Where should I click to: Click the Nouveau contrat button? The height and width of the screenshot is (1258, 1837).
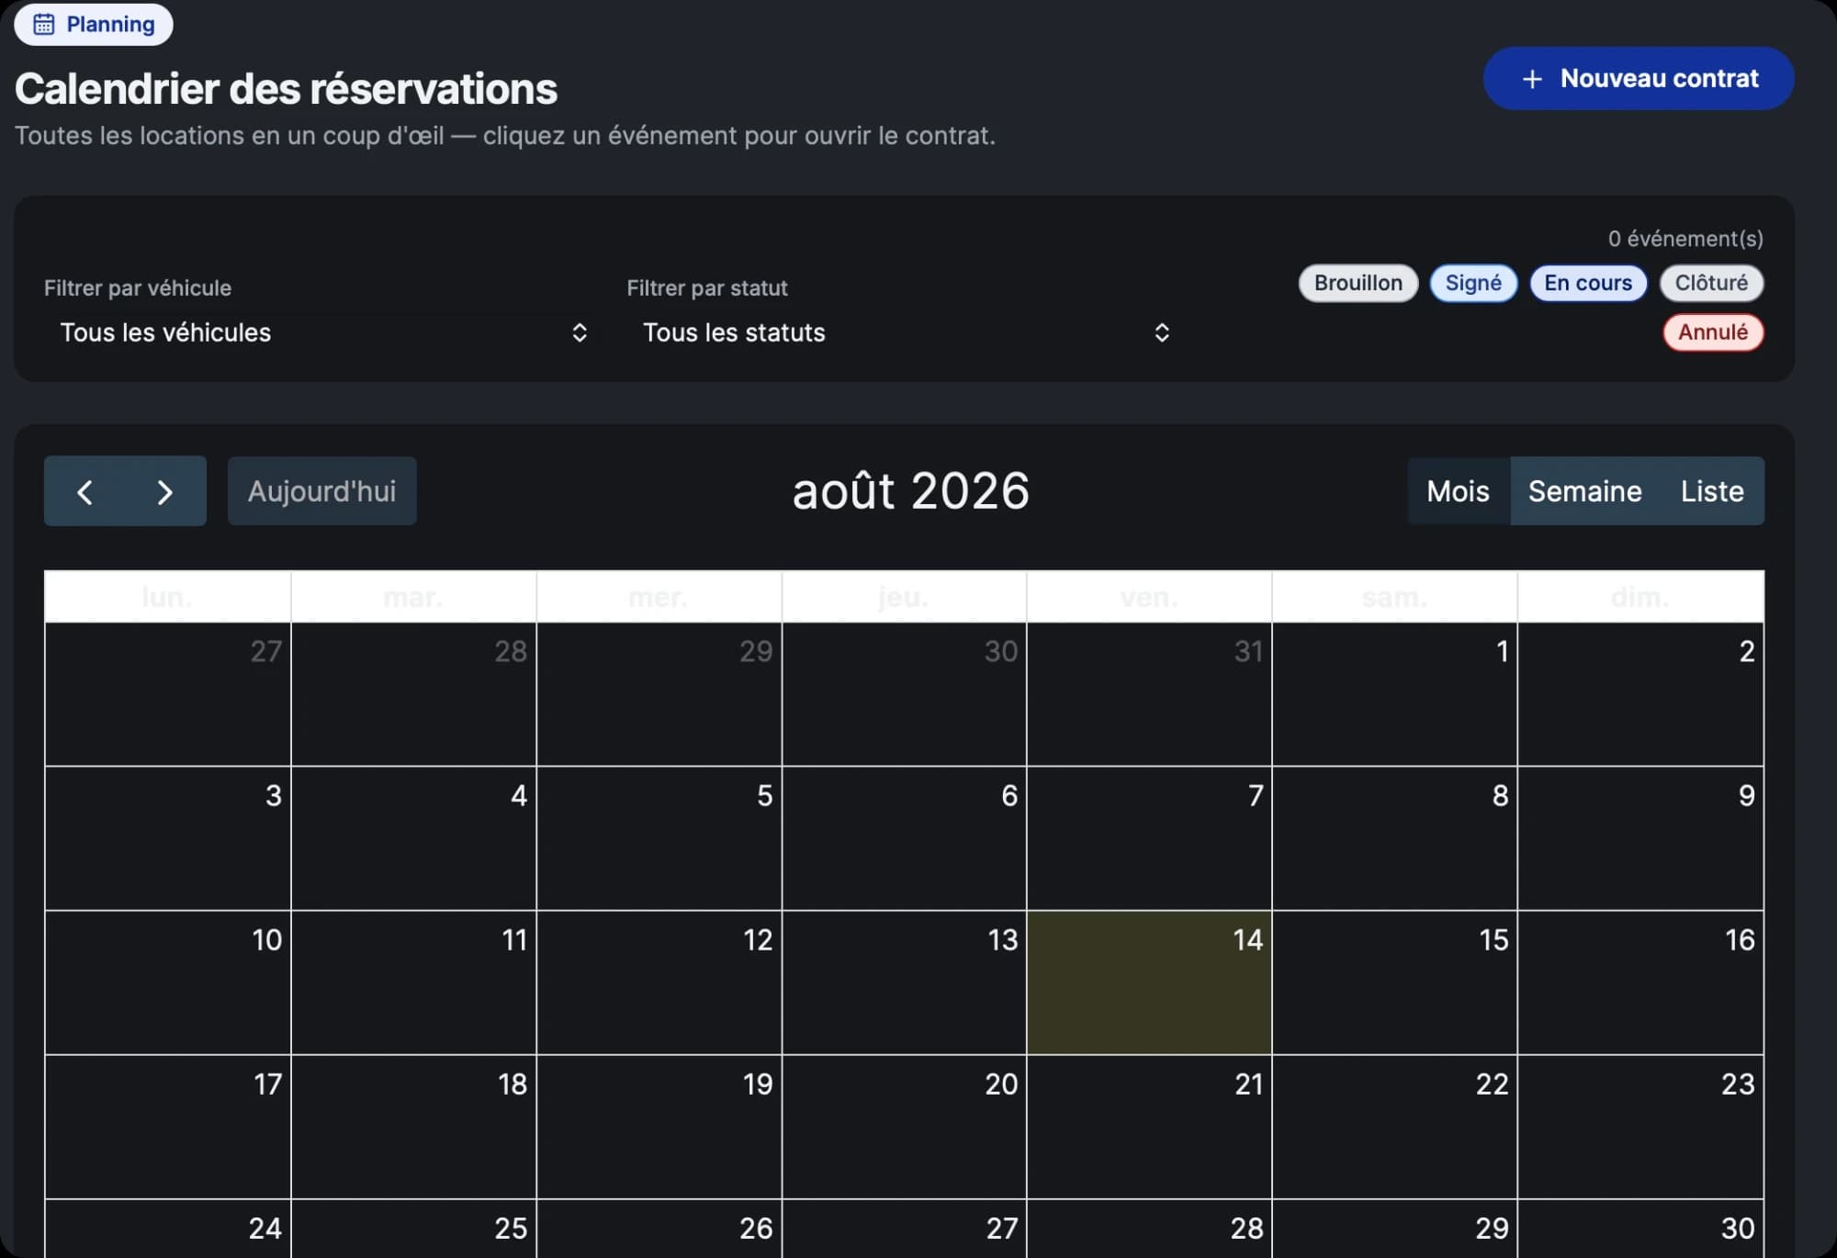pyautogui.click(x=1639, y=79)
